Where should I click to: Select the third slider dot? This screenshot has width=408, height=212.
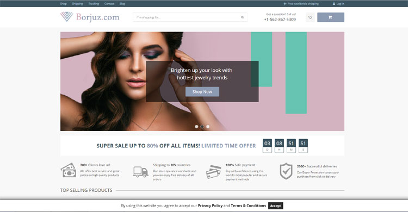pyautogui.click(x=208, y=127)
